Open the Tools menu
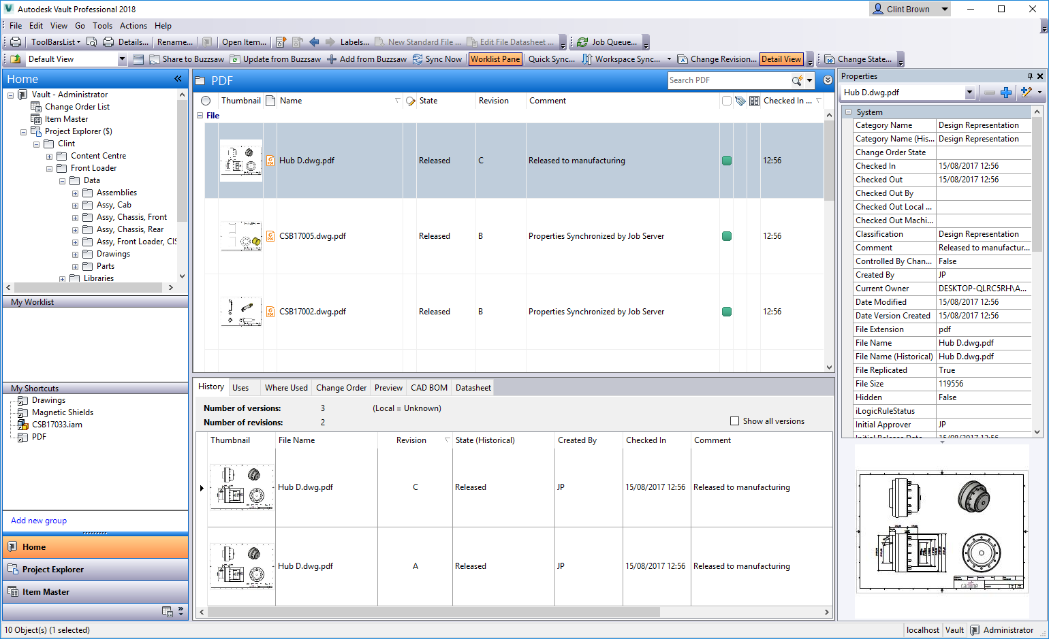The image size is (1049, 639). click(x=102, y=26)
